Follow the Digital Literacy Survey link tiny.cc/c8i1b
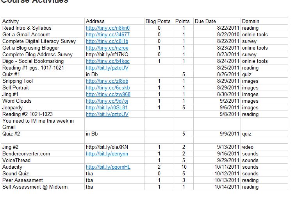The width and height of the screenshot is (296, 198). pos(107,41)
